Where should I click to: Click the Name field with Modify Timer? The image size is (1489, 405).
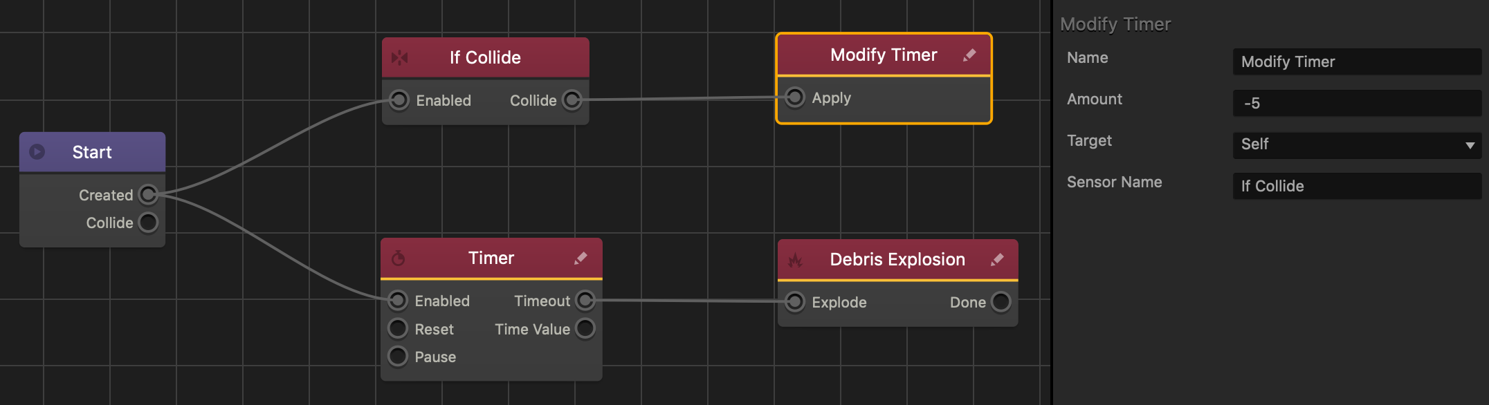coord(1357,62)
